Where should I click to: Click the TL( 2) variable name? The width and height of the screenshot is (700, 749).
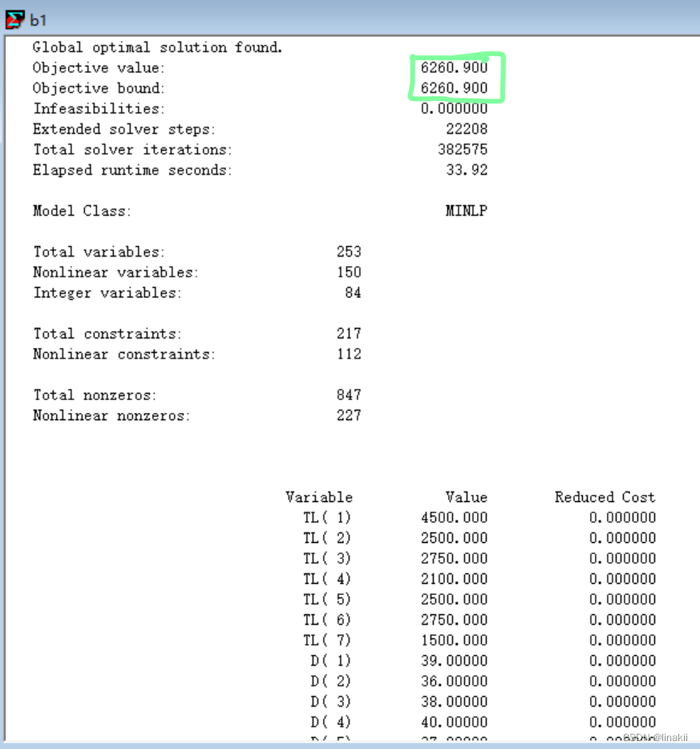pyautogui.click(x=328, y=538)
